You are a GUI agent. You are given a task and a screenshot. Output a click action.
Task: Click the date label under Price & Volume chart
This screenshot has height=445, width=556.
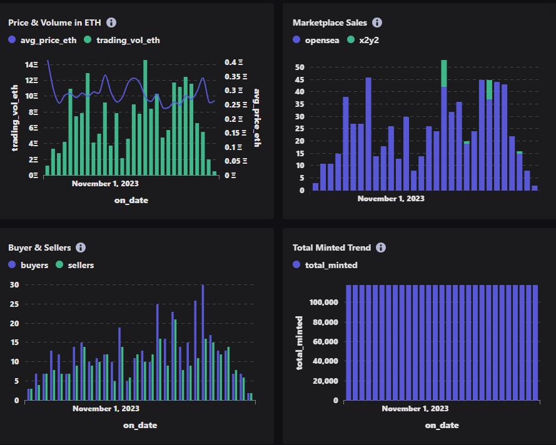coord(105,184)
